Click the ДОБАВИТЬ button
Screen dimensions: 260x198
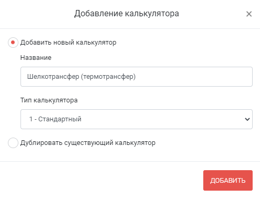click(228, 180)
